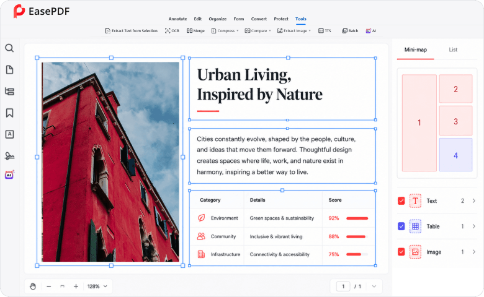Click the Infrastructure 75% score bar
The width and height of the screenshot is (484, 297).
pos(357,254)
